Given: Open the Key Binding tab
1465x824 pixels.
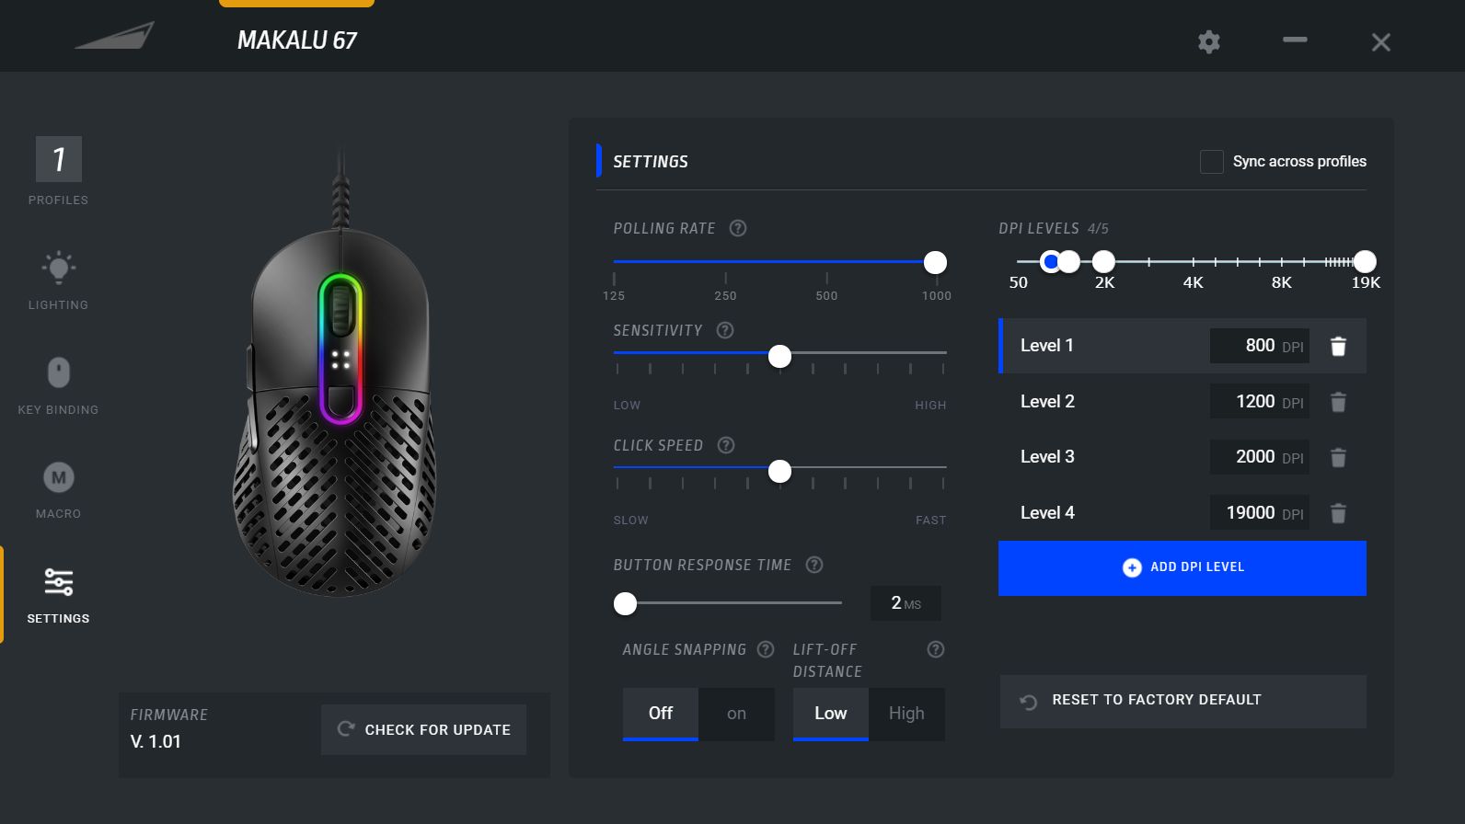Looking at the screenshot, I should [58, 385].
